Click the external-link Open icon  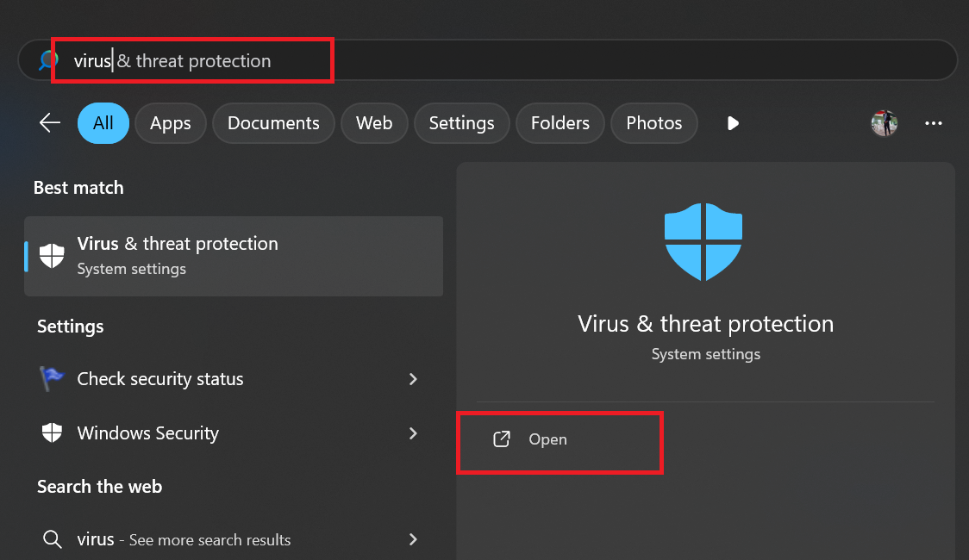tap(501, 439)
